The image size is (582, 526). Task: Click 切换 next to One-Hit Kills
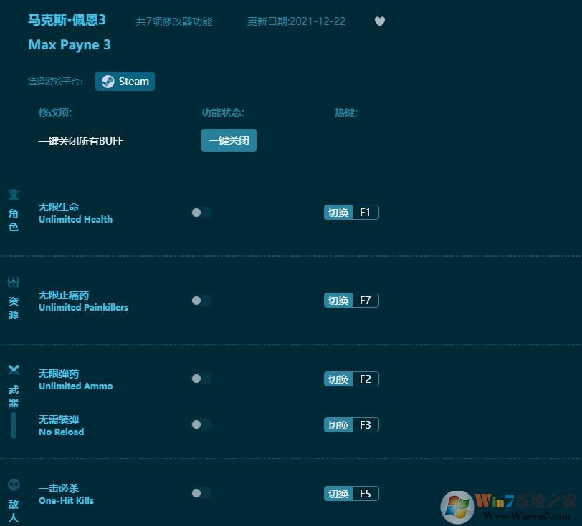coord(338,493)
